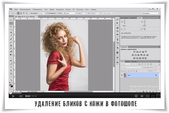169x113 pixels.
Task: Select the Quick Selection tool
Action: (x=11, y=29)
